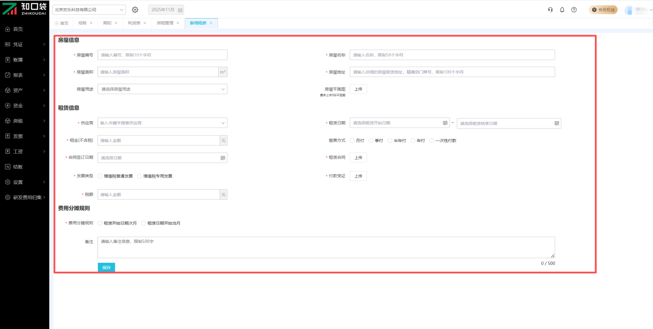This screenshot has height=329, width=653.
Task: Click the 会员权益 membership badge
Action: [603, 10]
